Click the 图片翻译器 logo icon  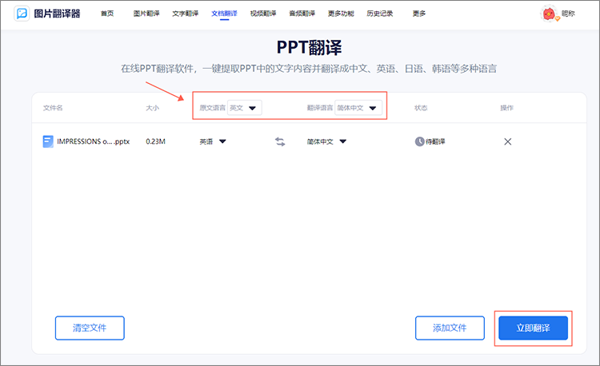[22, 14]
